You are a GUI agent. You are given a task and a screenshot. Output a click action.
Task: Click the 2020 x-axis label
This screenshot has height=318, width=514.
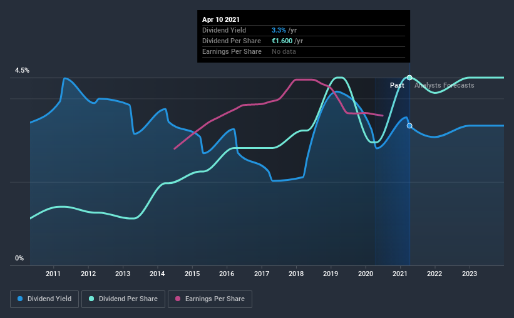click(x=366, y=274)
